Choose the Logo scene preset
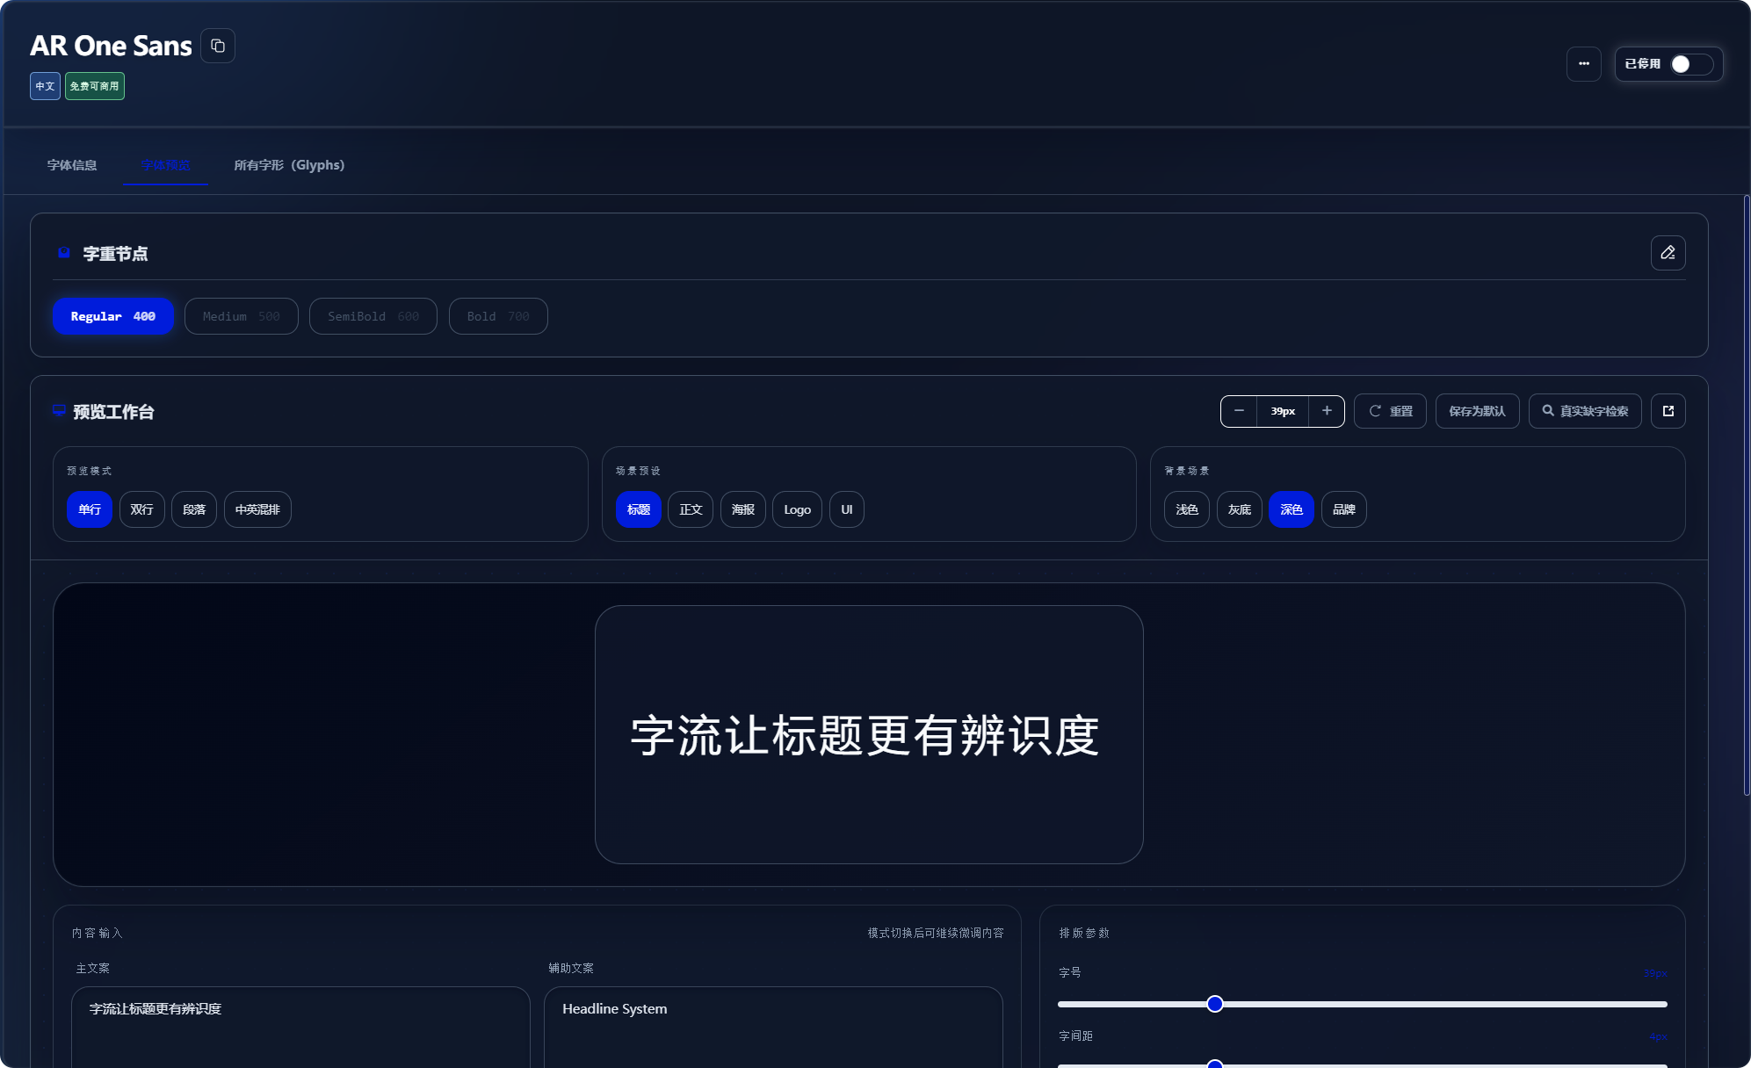 tap(797, 509)
